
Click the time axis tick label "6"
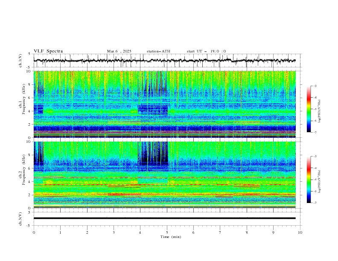[x=193, y=232]
